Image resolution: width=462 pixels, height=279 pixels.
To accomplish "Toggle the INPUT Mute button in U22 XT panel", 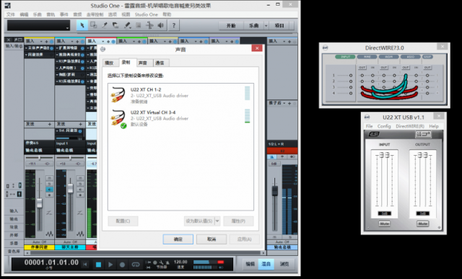I will (x=384, y=223).
